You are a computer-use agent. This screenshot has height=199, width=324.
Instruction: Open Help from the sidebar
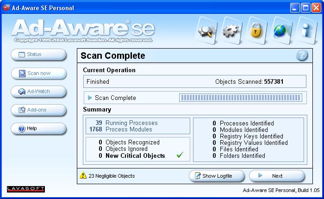point(38,129)
